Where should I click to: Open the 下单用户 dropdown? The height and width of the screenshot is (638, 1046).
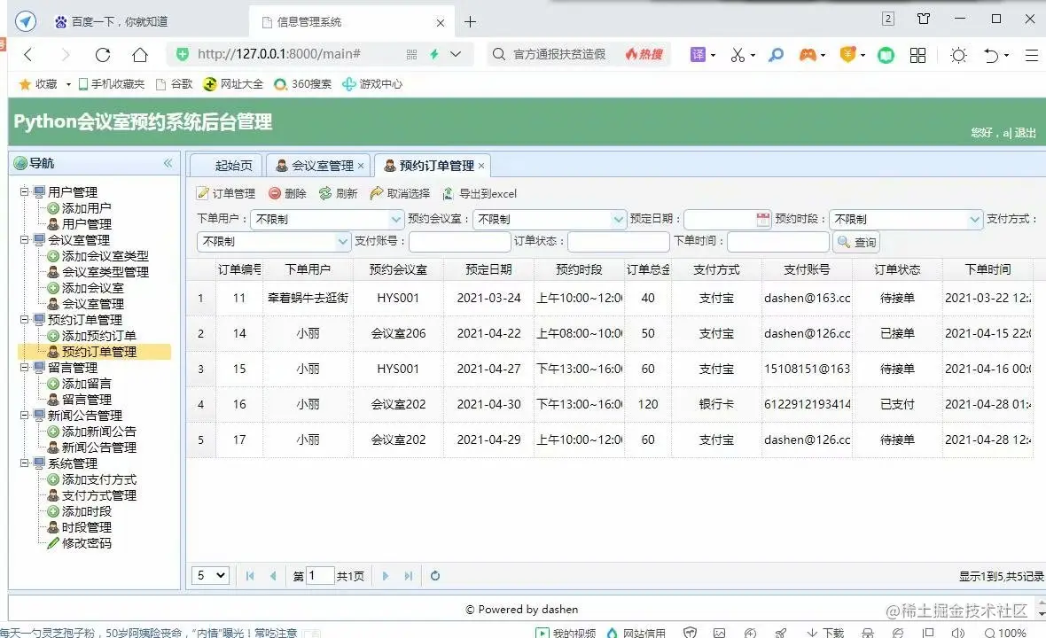pyautogui.click(x=396, y=219)
